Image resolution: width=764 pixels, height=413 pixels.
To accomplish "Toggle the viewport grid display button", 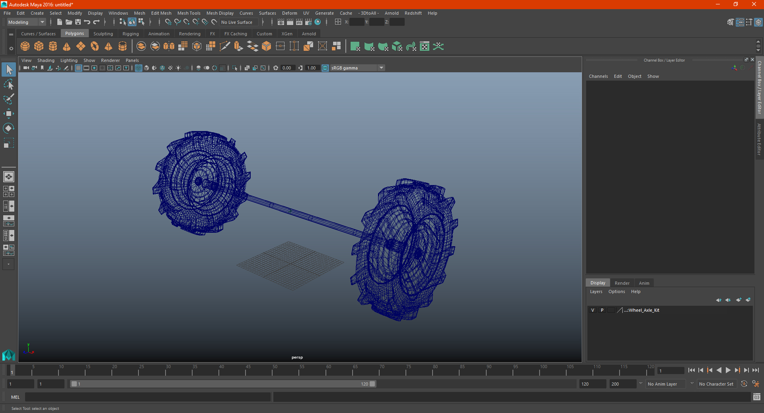I will point(78,68).
